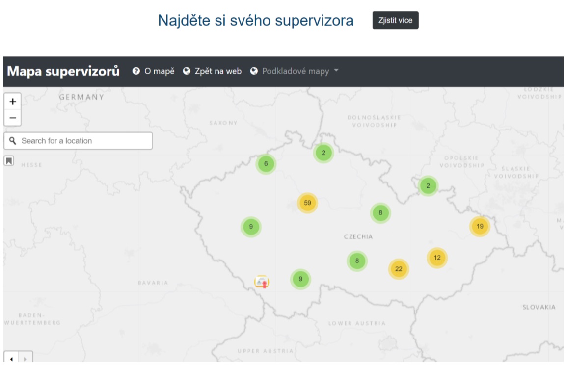Open the yellow cluster with 59 supervisors

[x=308, y=203]
